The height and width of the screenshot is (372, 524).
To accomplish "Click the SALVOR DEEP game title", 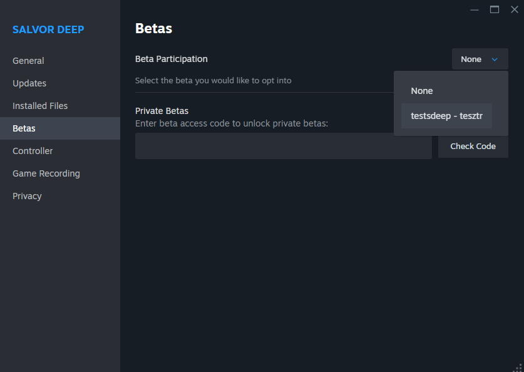I will [48, 29].
